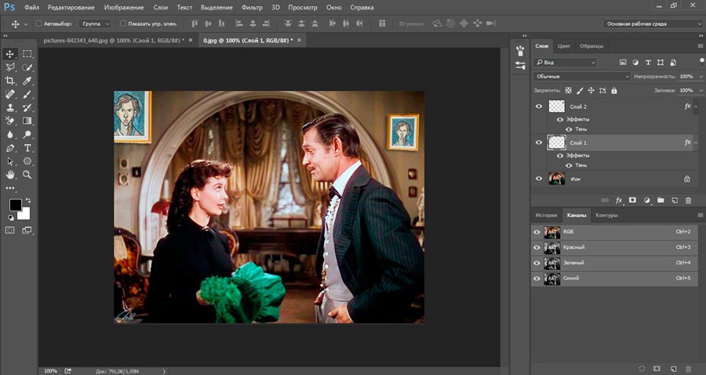Choose the Hand tool
The width and height of the screenshot is (706, 375).
(x=10, y=175)
